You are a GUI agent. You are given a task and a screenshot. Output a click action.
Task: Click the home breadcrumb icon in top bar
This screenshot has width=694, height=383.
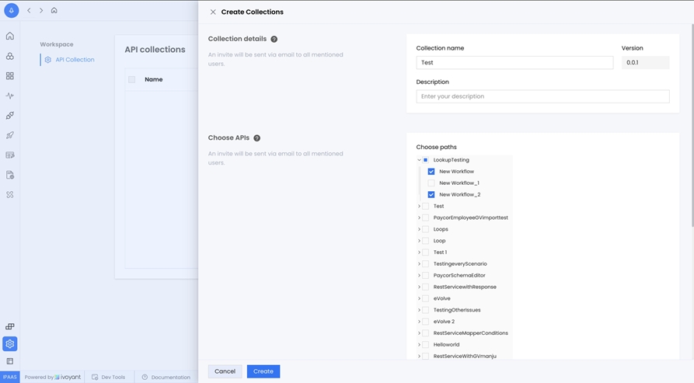click(x=54, y=11)
